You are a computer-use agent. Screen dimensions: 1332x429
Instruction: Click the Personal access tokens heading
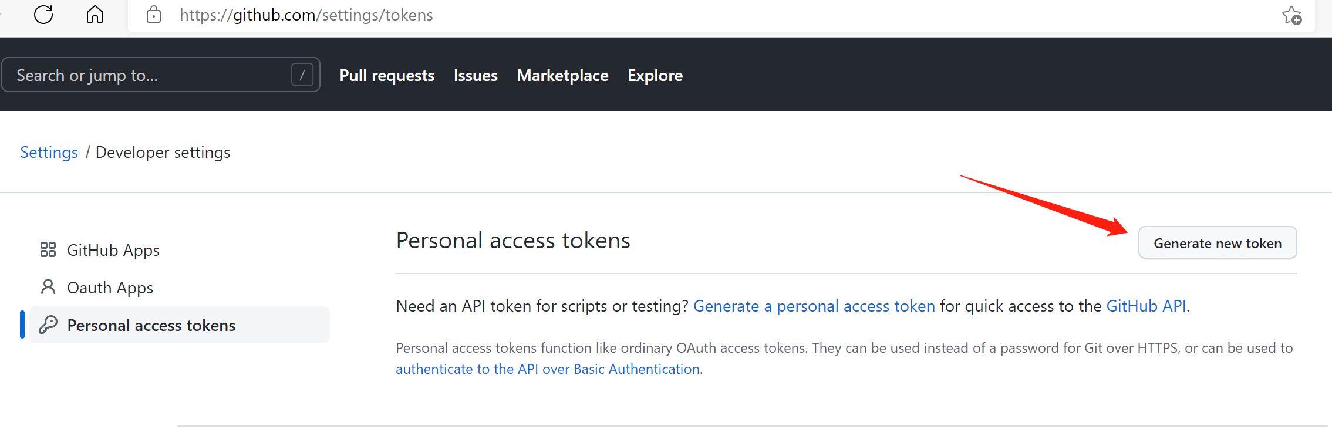pos(513,241)
